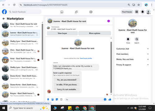The height and width of the screenshot is (111, 155).
Task: Open the Chrome three-dot menu
Action: click(152, 5)
